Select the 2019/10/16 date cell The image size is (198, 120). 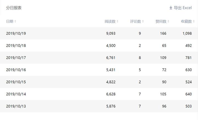[16, 70]
